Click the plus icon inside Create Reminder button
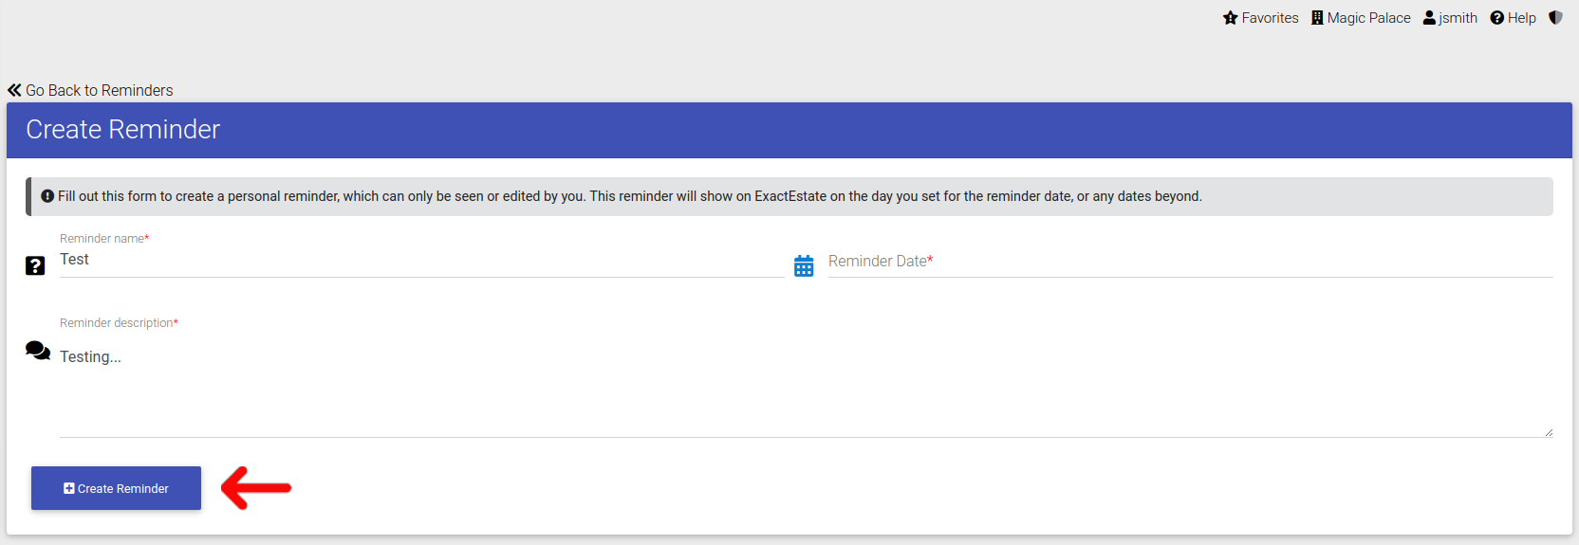Viewport: 1579px width, 545px height. [69, 488]
